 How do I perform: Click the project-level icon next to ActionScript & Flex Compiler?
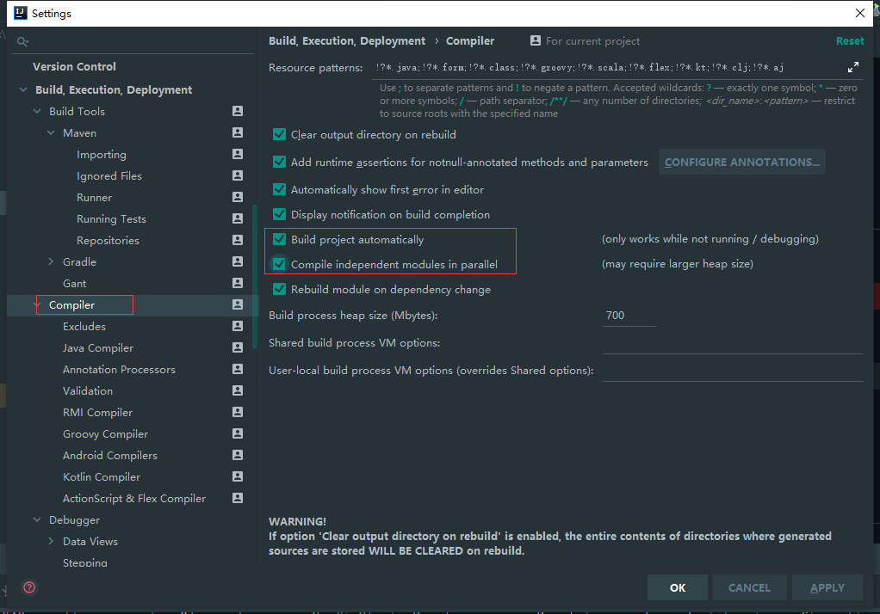(238, 498)
